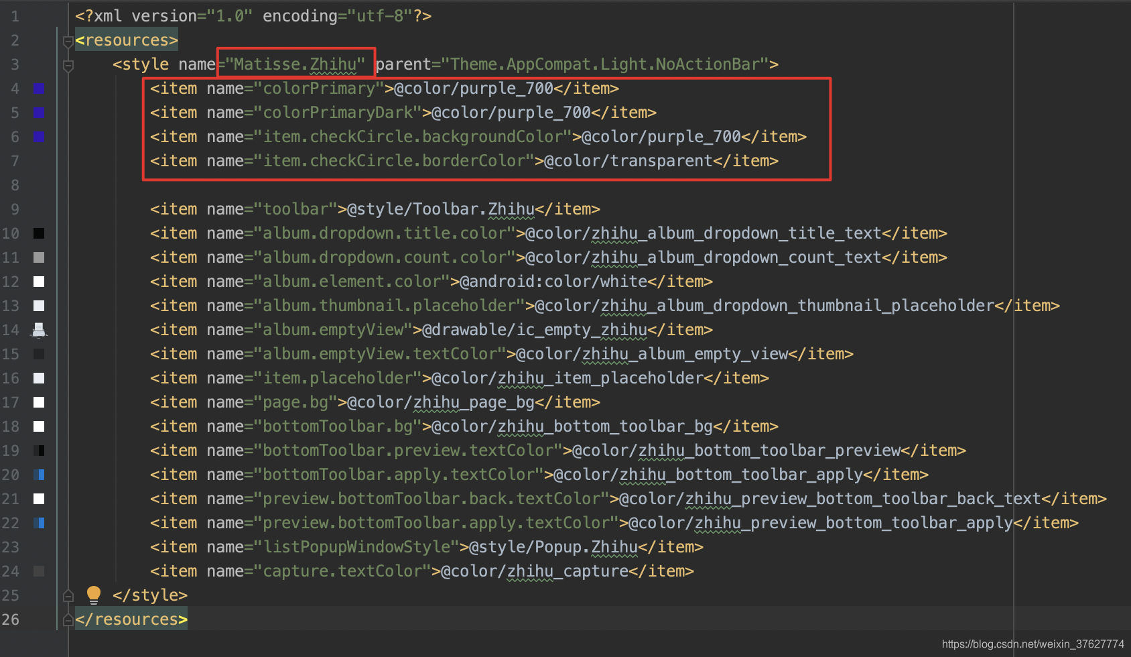Click the "Matisse.Zhihu" style name
The image size is (1131, 657).
click(295, 64)
